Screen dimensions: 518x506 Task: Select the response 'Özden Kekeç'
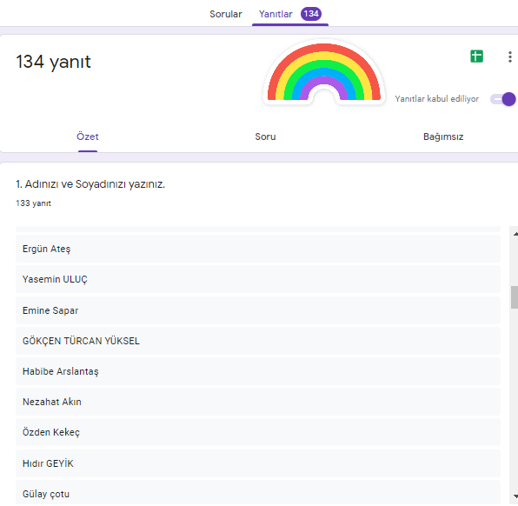coord(258,432)
